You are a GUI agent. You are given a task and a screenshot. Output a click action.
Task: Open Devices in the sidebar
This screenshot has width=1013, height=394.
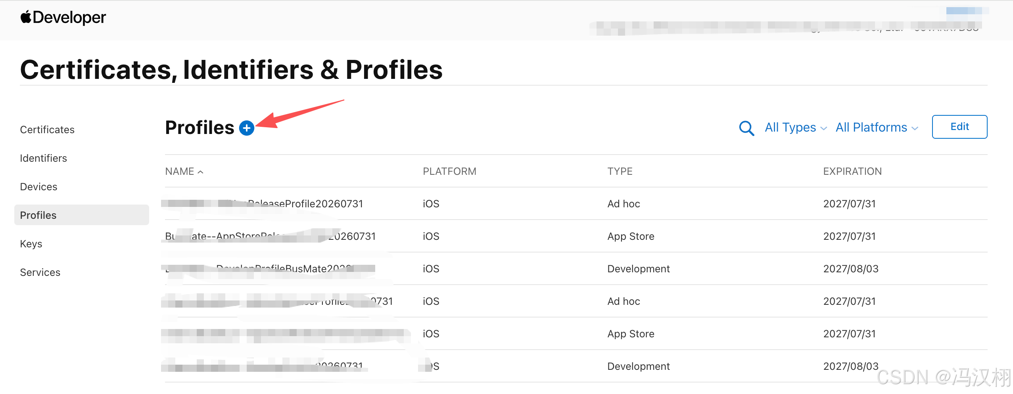click(x=38, y=187)
